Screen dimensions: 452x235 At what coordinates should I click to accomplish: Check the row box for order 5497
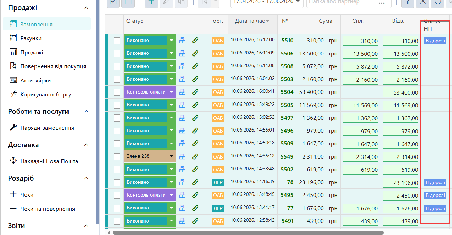[x=117, y=118]
